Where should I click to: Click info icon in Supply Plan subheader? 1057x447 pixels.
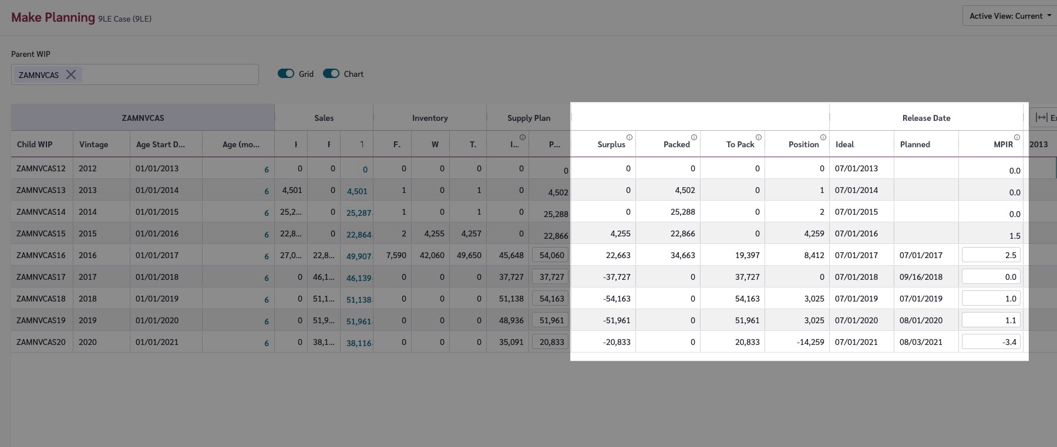point(522,137)
